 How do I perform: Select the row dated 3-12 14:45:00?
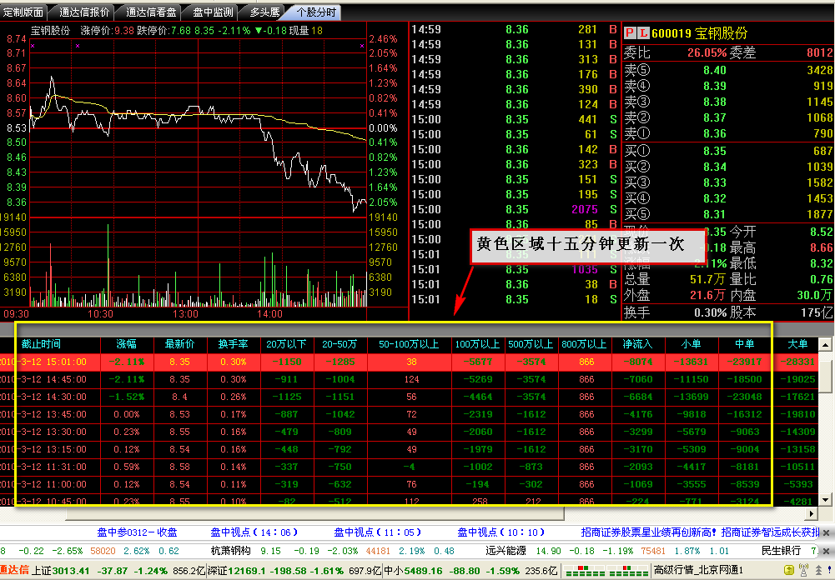tap(408, 379)
